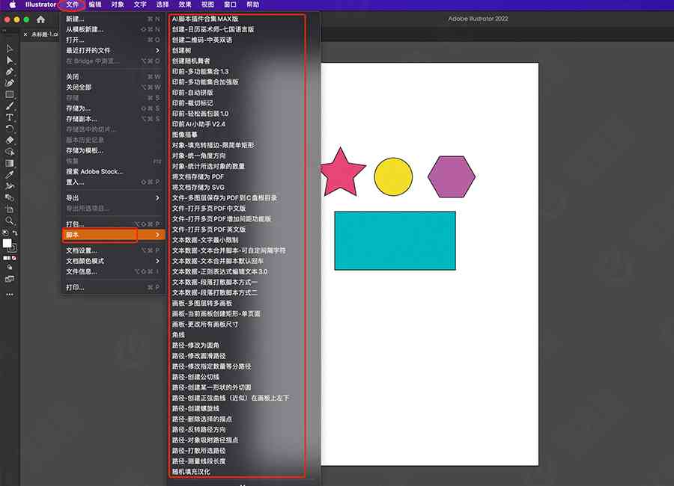The image size is (674, 486).
Task: Select the Zoom tool
Action: pyautogui.click(x=10, y=221)
